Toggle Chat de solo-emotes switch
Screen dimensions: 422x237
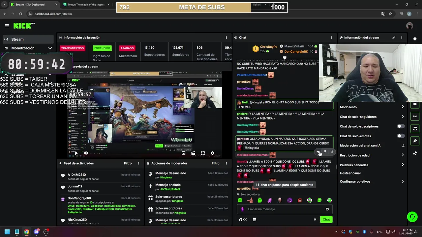401,136
